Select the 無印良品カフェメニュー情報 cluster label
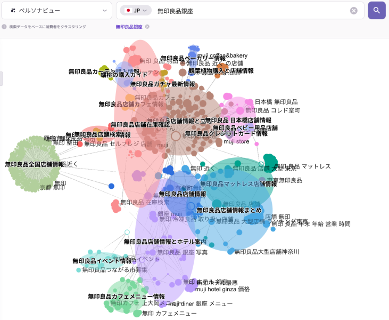Screen dimensions: 389x320 pyautogui.click(x=126, y=297)
